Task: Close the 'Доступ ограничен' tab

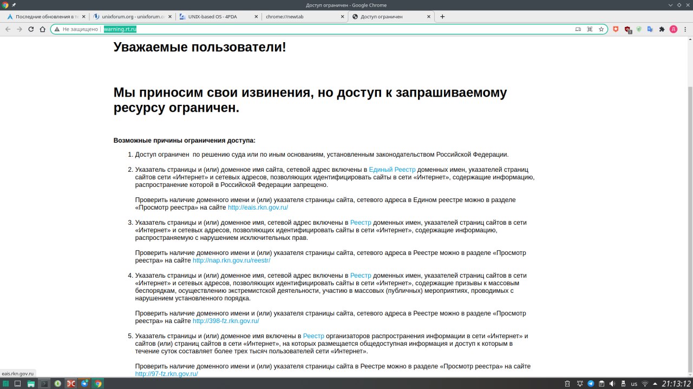Action: coord(429,17)
